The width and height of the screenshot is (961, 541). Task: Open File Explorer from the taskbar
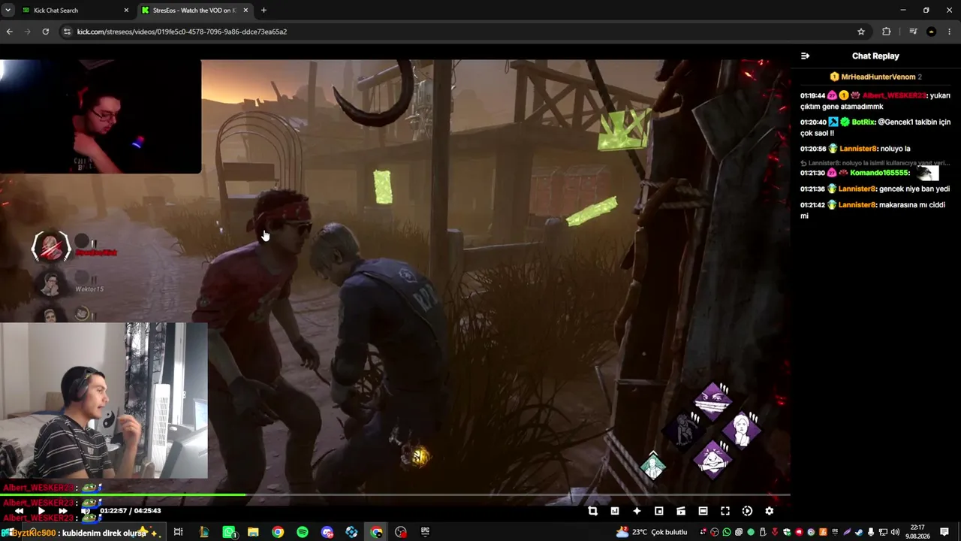click(254, 533)
